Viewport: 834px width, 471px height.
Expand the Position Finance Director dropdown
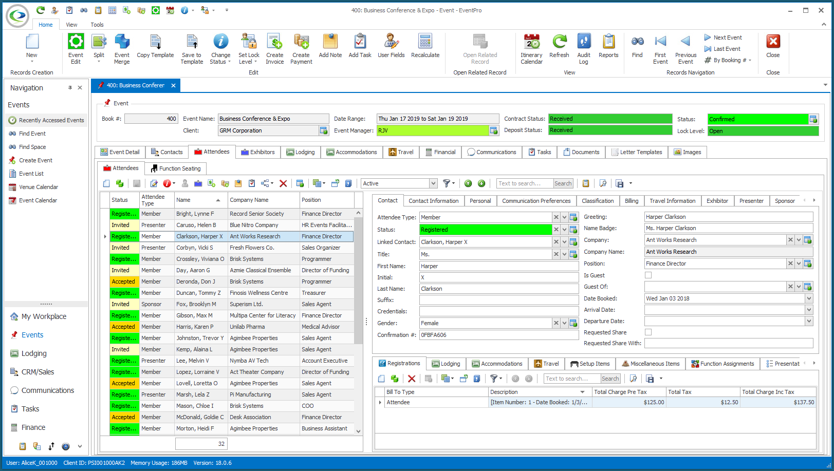coord(799,263)
